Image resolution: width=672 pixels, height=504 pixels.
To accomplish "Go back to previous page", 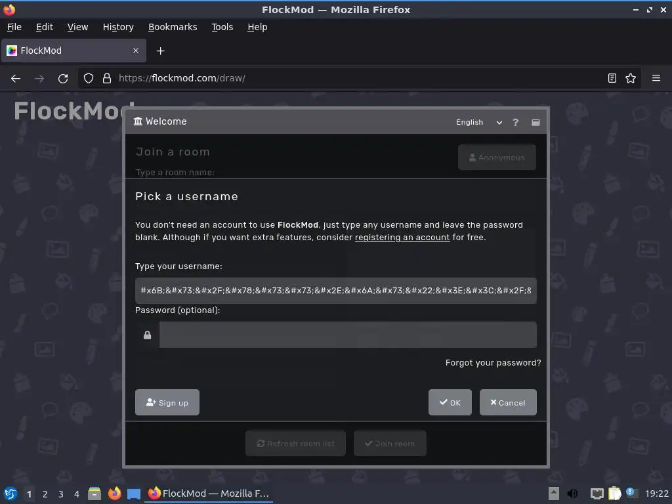I will 16,79.
